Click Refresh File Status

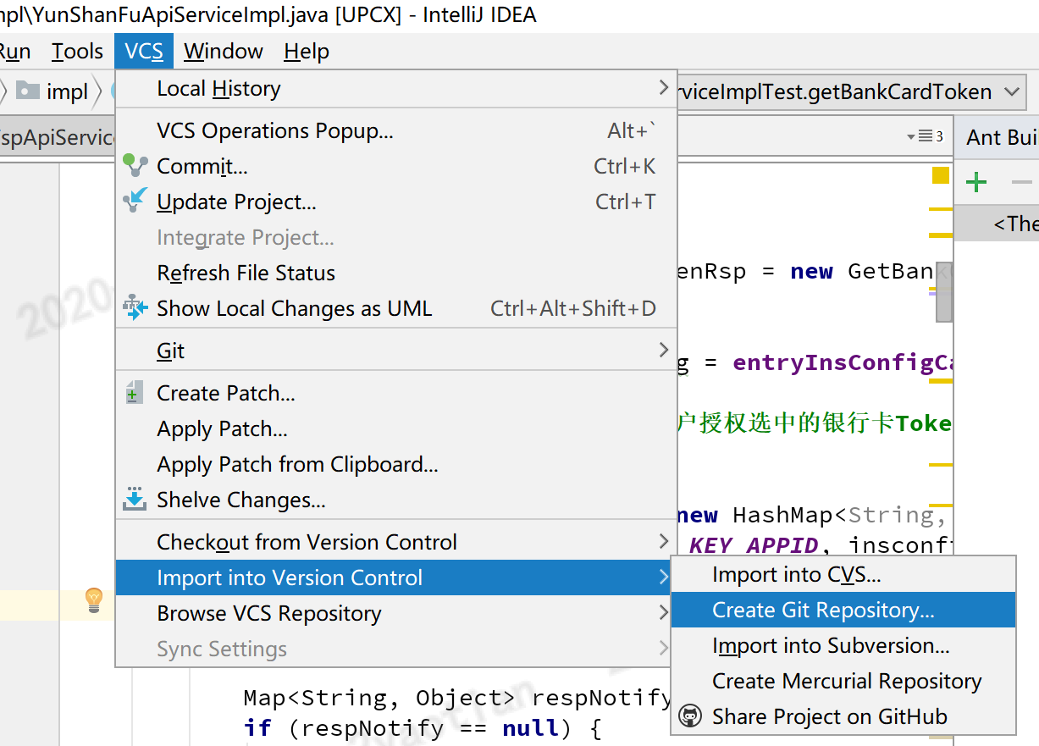[246, 273]
